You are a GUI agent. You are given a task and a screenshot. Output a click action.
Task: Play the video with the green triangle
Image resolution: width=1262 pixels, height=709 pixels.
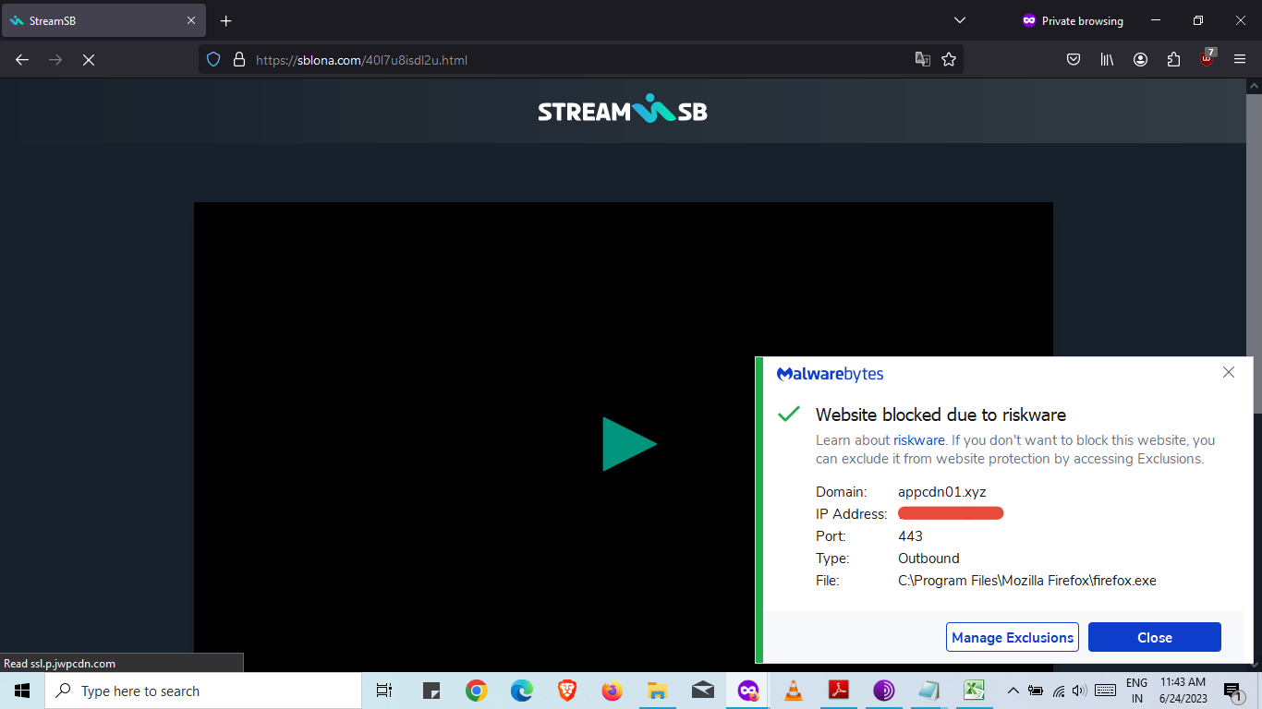click(x=629, y=444)
